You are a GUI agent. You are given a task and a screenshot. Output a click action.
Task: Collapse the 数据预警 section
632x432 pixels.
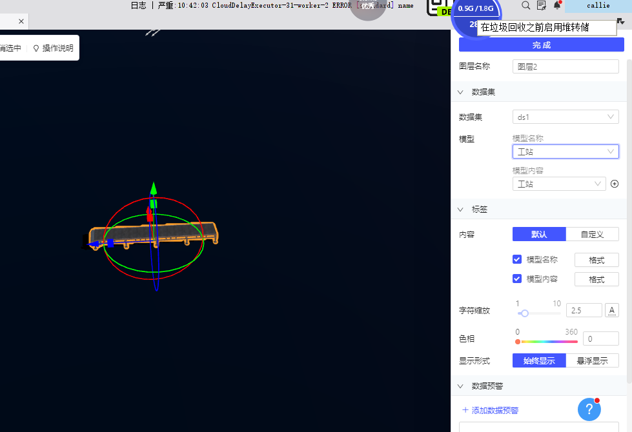point(460,386)
